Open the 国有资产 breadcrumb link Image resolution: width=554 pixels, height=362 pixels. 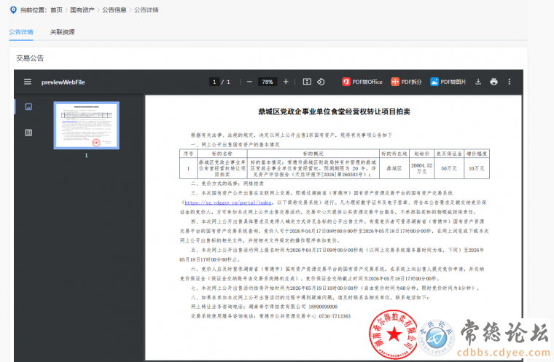tap(80, 10)
